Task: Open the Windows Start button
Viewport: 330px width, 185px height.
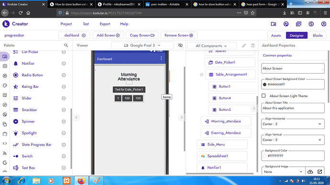Action: tap(7, 181)
